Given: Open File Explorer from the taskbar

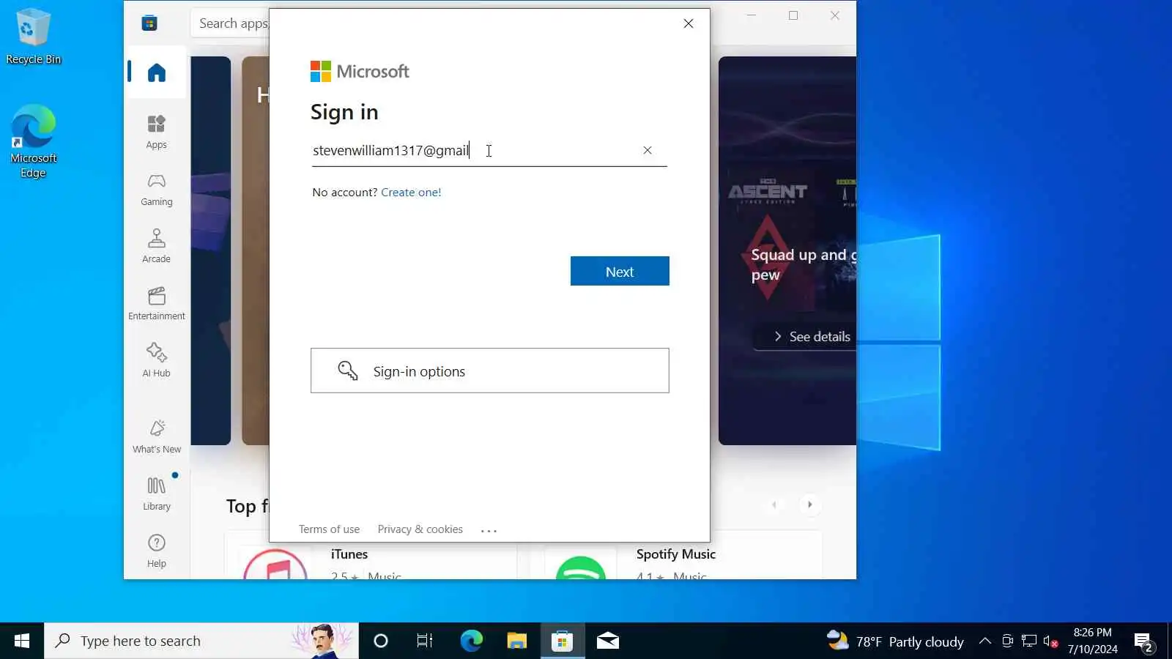Looking at the screenshot, I should tap(516, 641).
